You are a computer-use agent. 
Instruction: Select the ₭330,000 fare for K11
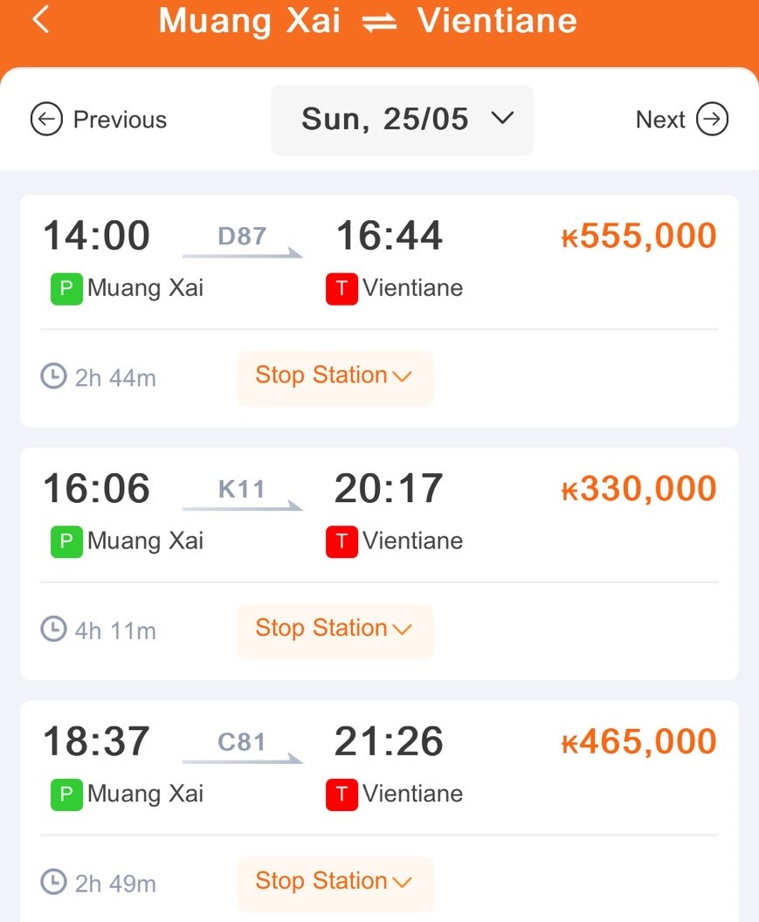(639, 488)
